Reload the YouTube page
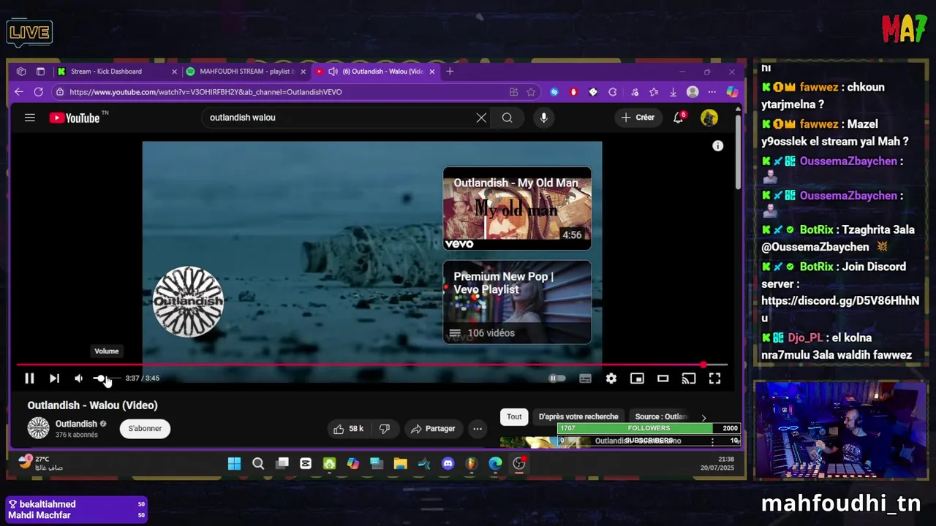 coord(38,92)
